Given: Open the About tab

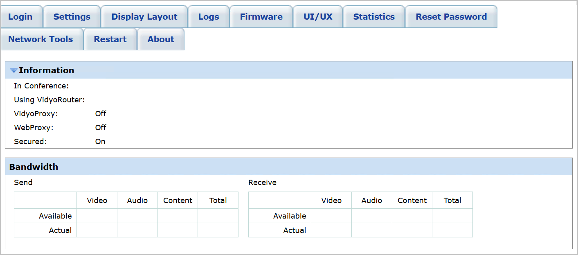Looking at the screenshot, I should click(161, 39).
